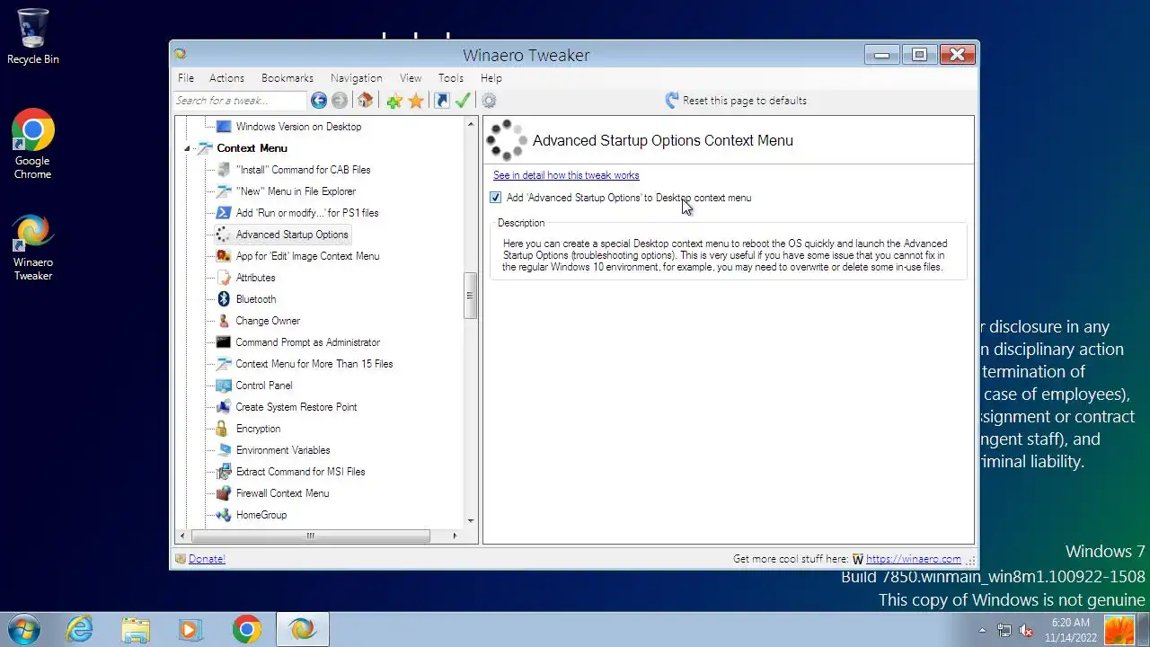This screenshot has height=647, width=1150.
Task: Open Recycle Bin desktop icon
Action: [33, 37]
